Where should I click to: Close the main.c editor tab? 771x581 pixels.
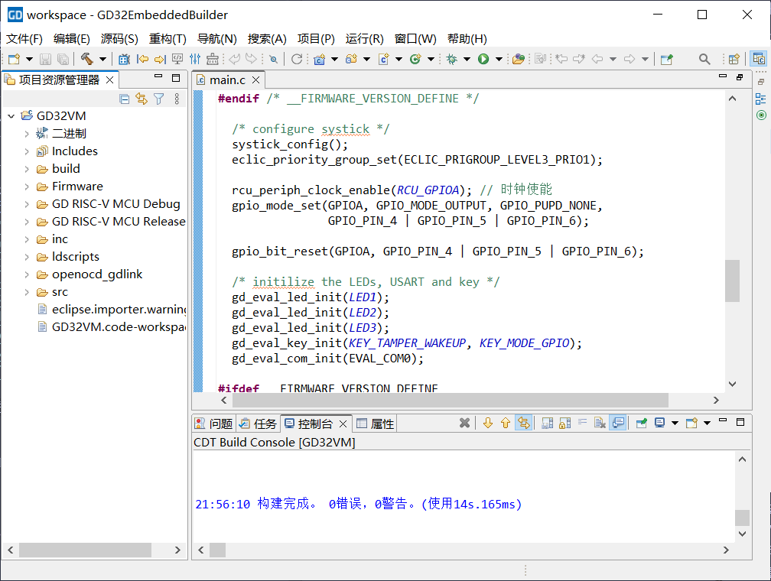(x=255, y=80)
